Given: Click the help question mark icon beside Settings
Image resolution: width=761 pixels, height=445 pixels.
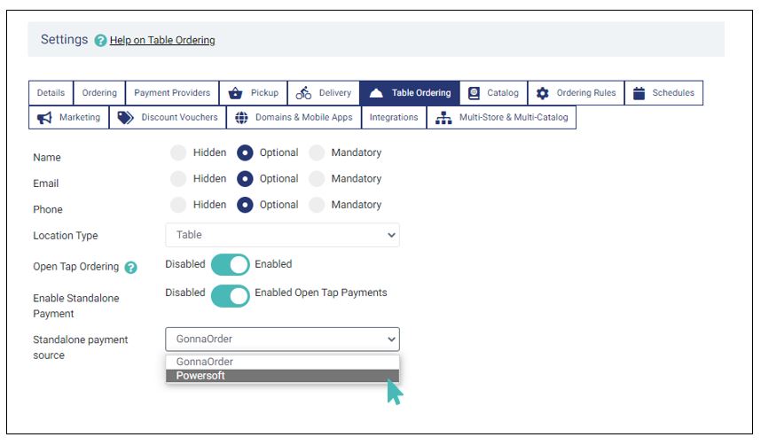Looking at the screenshot, I should (x=100, y=40).
